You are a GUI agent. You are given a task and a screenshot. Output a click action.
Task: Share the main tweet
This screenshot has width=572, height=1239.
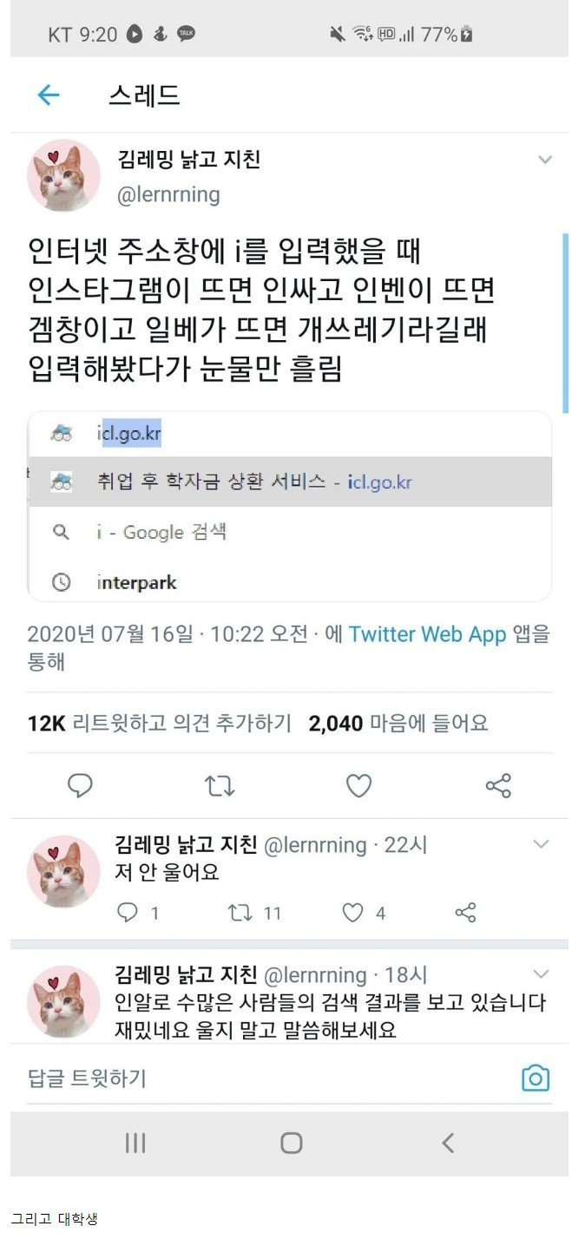pyautogui.click(x=498, y=786)
